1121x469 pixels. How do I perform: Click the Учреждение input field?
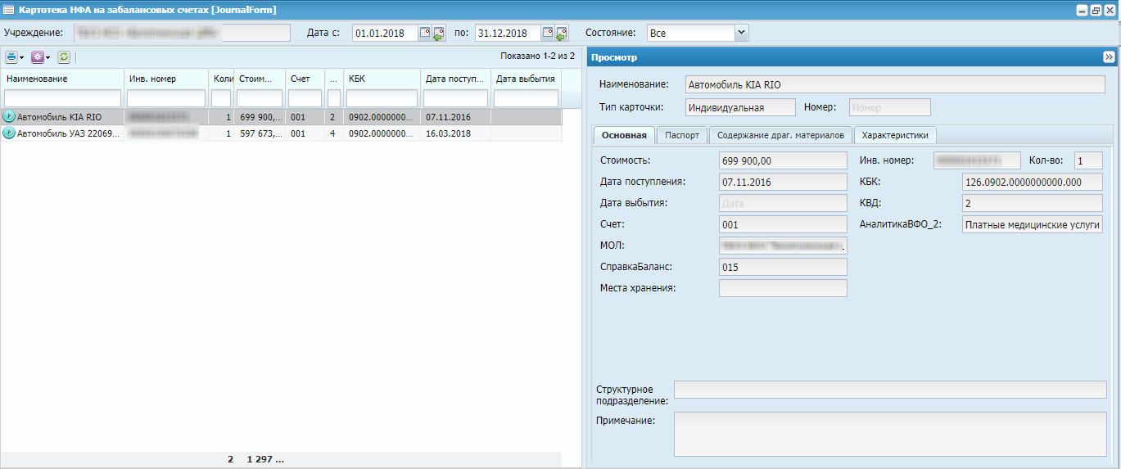point(182,33)
